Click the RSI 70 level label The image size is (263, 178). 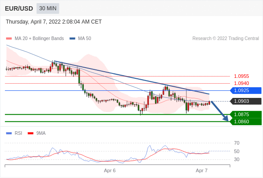pos(237,143)
